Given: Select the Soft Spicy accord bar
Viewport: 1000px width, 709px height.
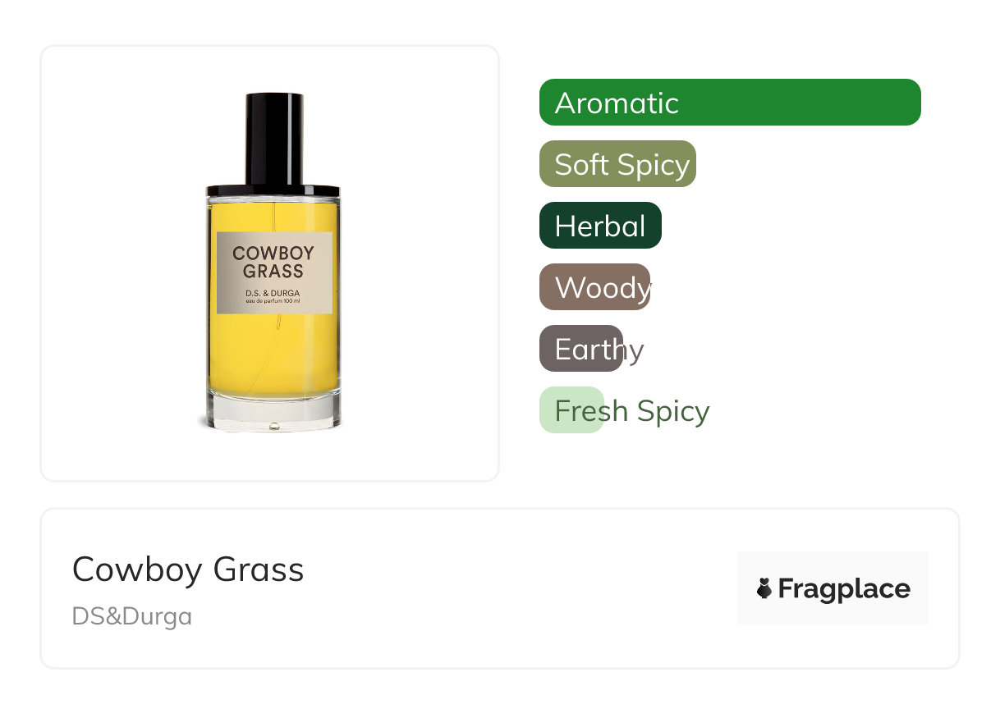Looking at the screenshot, I should (617, 164).
